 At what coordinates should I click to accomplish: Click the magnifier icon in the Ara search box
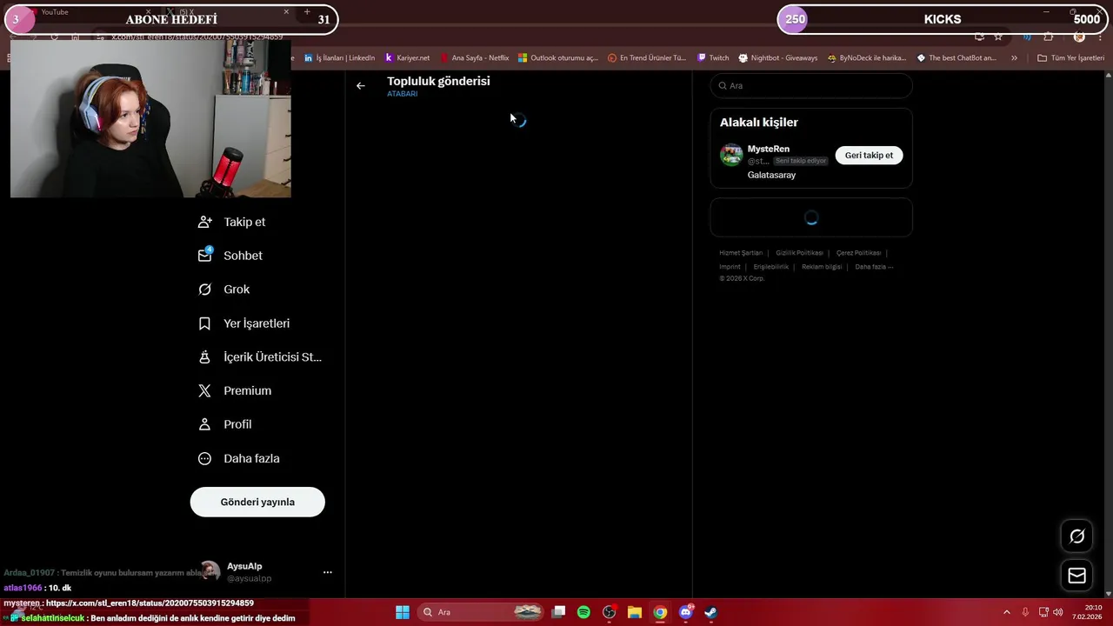[723, 86]
